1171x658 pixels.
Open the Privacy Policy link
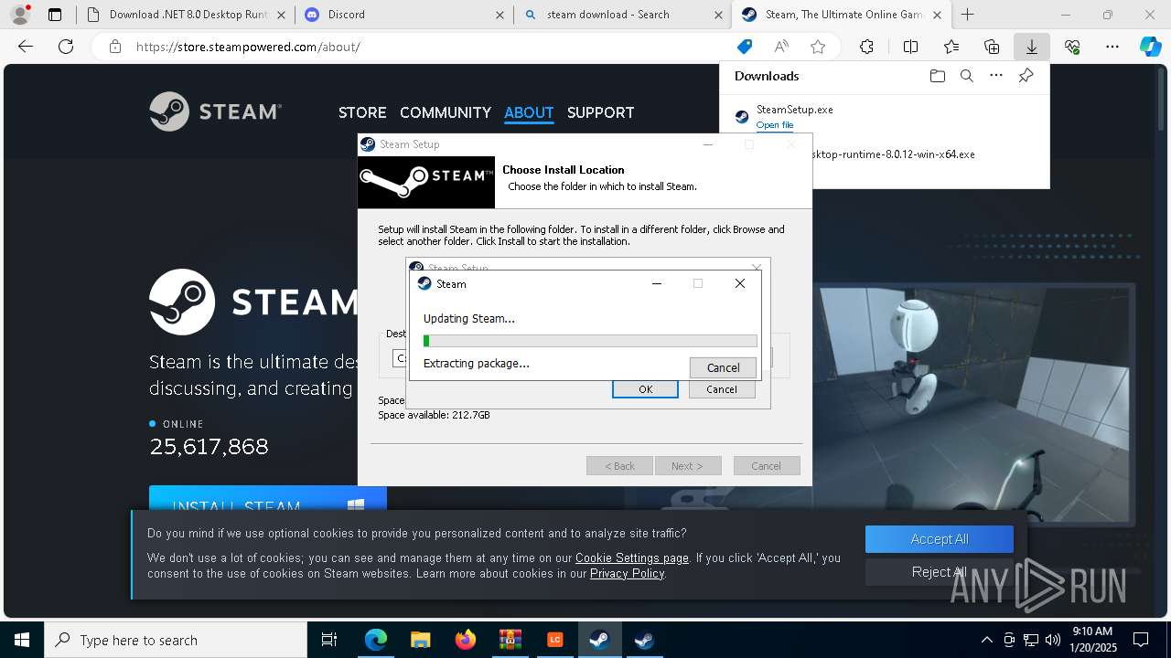(x=628, y=573)
